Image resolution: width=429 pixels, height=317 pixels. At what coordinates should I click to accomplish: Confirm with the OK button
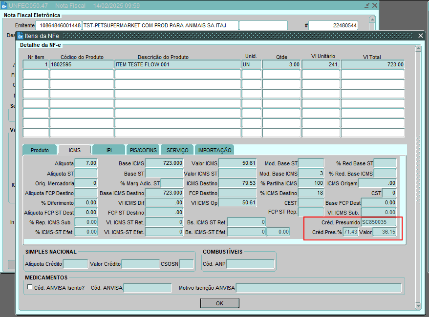[x=219, y=303]
